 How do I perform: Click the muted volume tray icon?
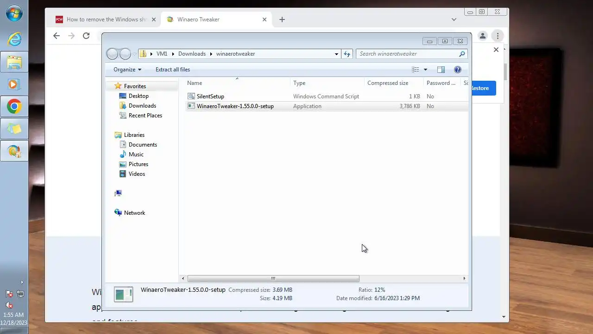9,305
